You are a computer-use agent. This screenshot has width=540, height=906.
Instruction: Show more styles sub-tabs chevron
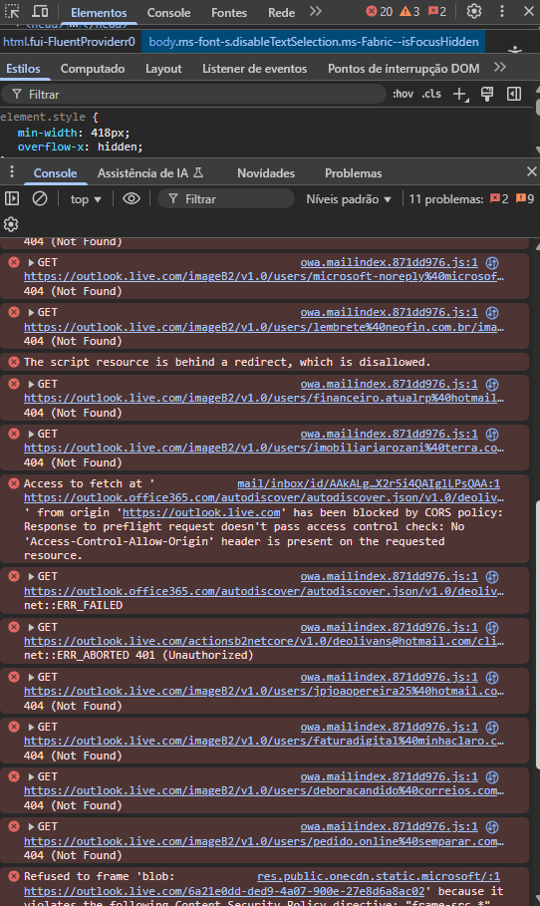[x=500, y=67]
